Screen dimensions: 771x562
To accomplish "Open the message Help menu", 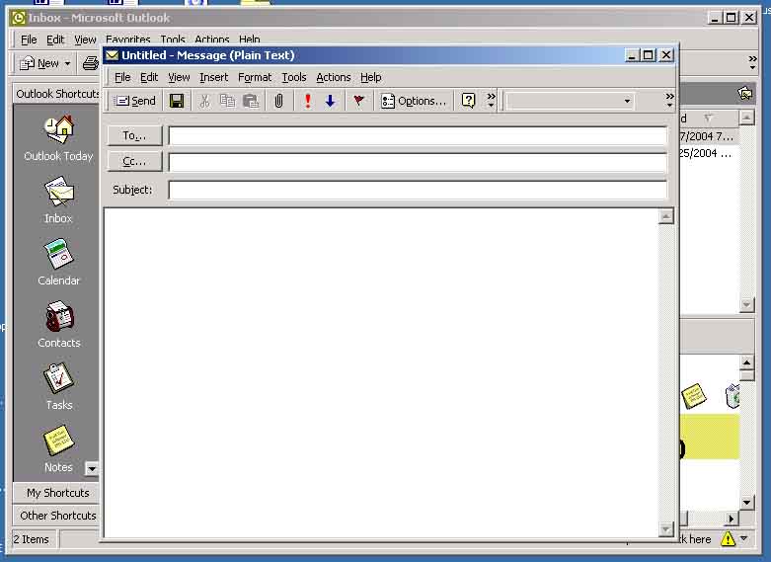I will click(x=371, y=77).
